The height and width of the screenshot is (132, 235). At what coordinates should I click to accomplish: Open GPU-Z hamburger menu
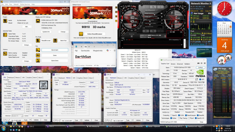[x=204, y=63]
